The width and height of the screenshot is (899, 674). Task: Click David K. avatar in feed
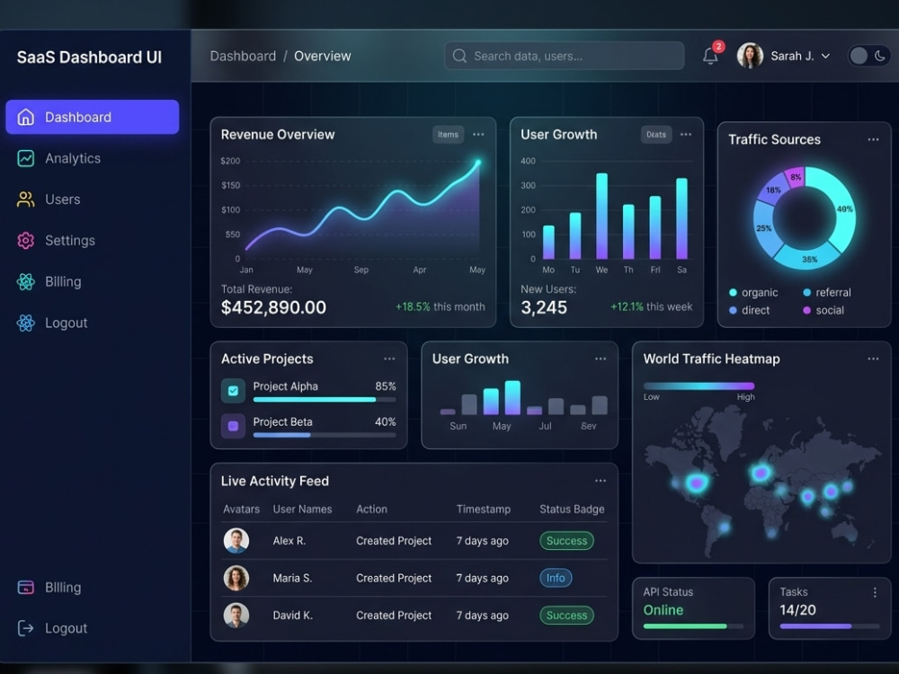(x=236, y=616)
